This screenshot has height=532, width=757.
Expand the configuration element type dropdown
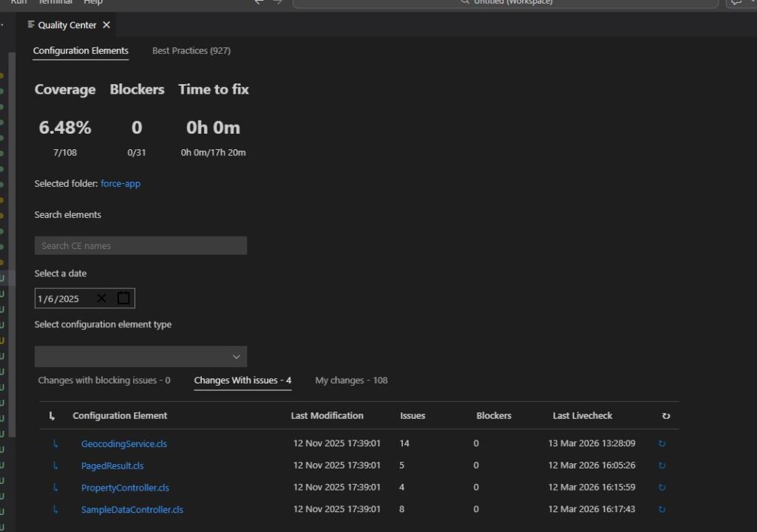tap(140, 357)
